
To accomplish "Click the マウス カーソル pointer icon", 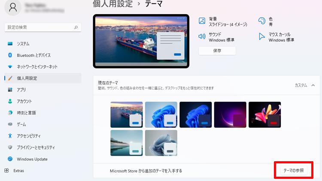I will [x=261, y=37].
